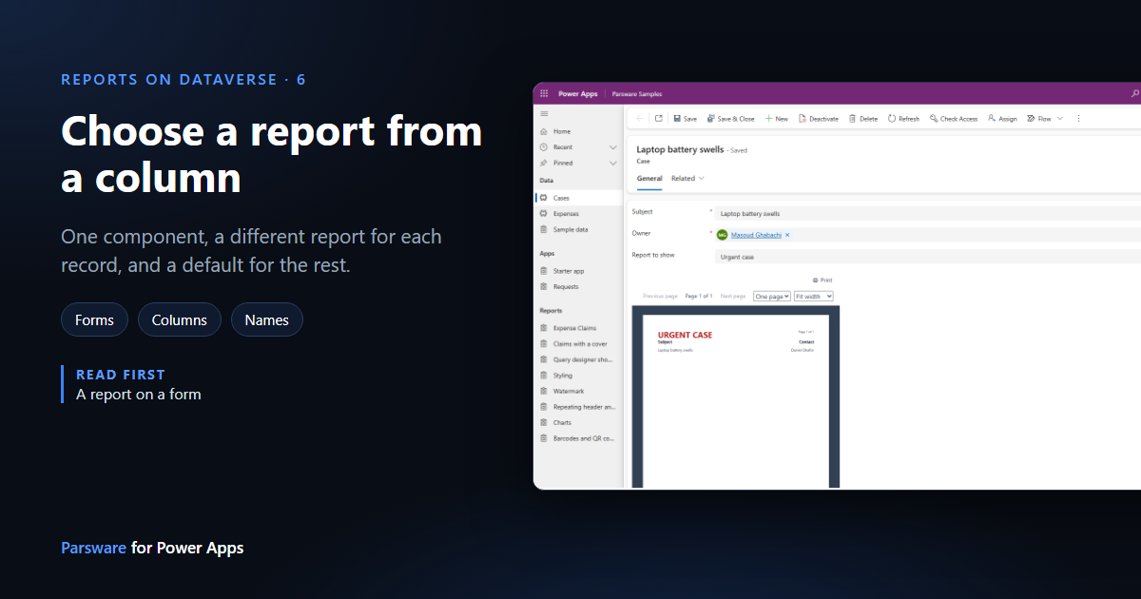Screen dimensions: 1141x599
Task: Go back using the toolbar back arrow
Action: pyautogui.click(x=639, y=119)
